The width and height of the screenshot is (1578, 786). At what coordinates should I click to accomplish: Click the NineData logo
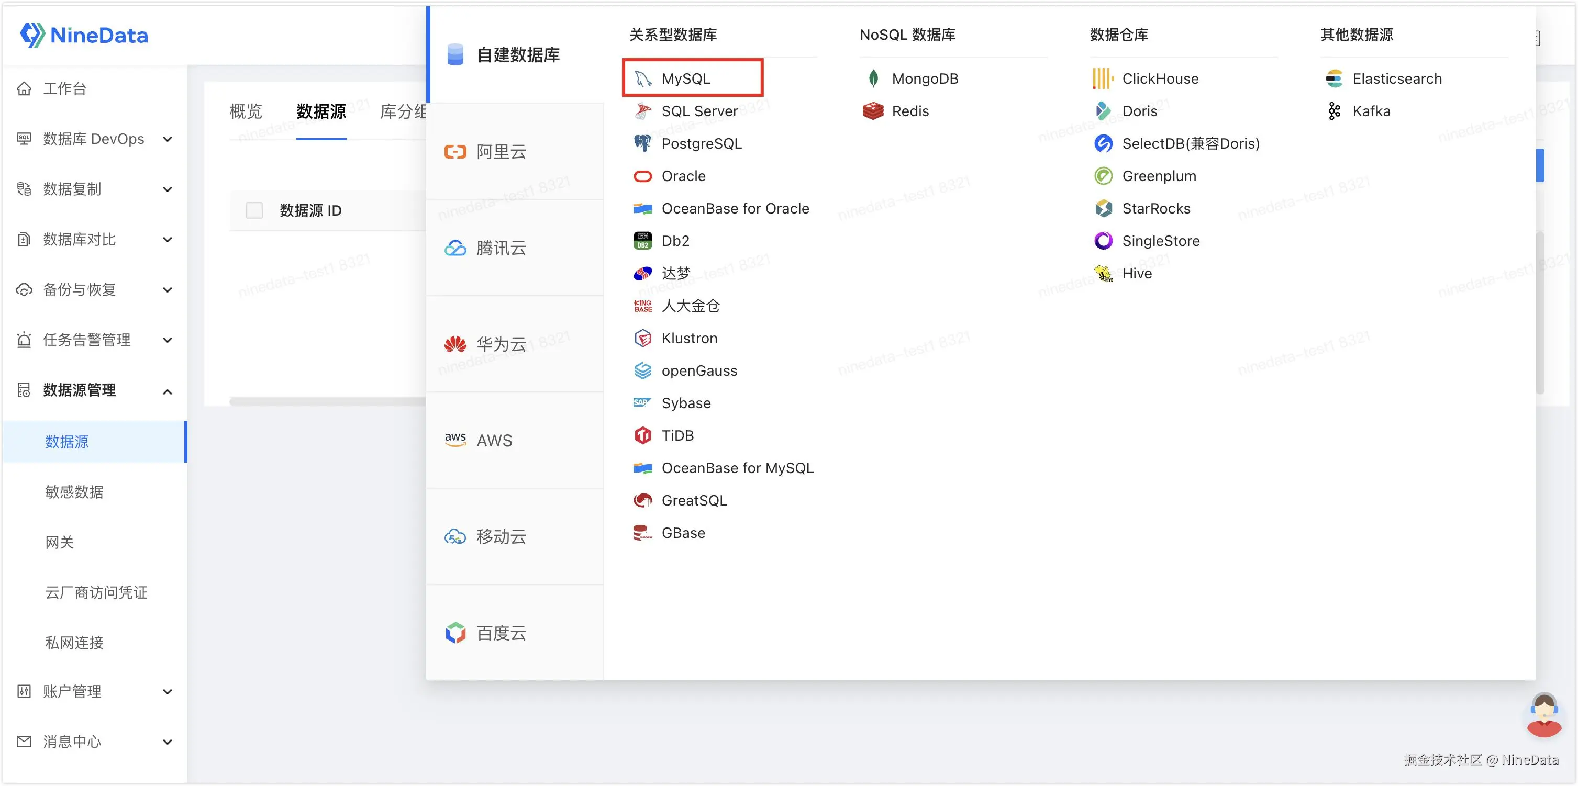pos(84,35)
